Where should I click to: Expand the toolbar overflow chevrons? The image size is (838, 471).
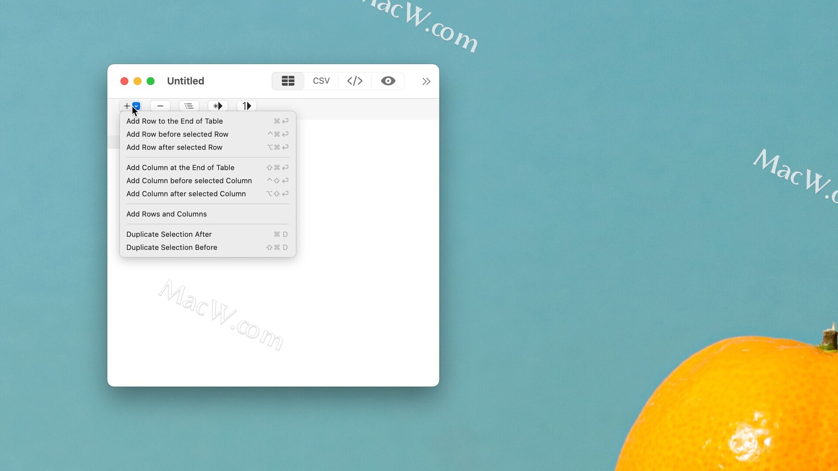[x=426, y=82]
